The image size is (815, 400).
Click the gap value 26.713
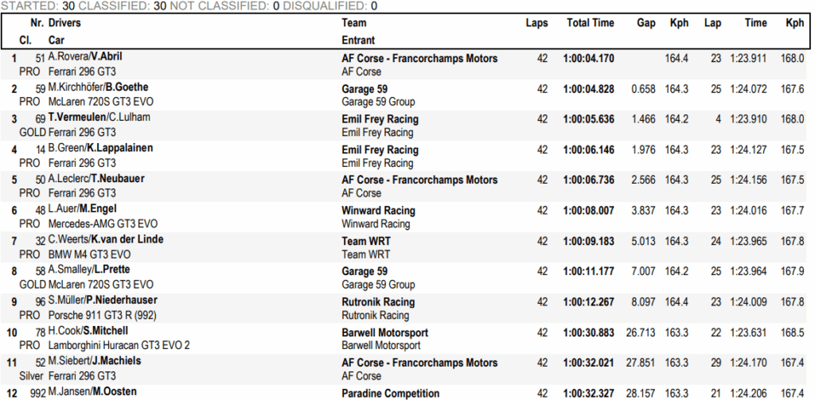pos(641,332)
